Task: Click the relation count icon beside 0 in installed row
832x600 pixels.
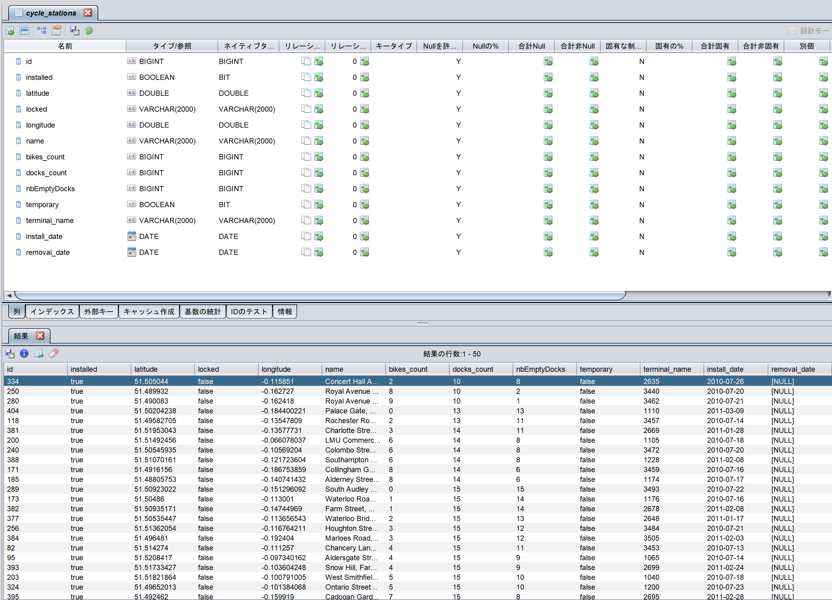Action: point(365,77)
